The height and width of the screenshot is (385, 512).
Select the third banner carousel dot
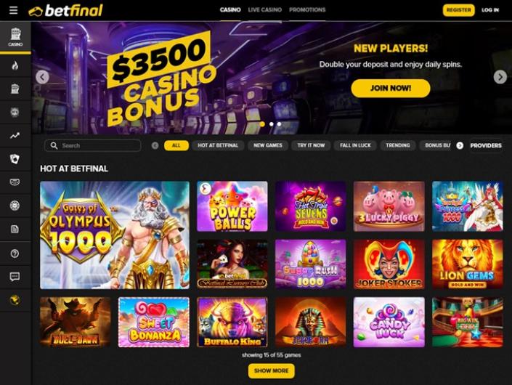click(x=279, y=124)
